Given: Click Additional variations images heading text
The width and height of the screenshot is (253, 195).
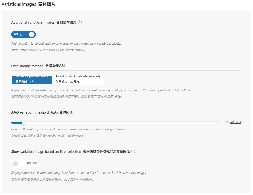Looking at the screenshot, I should [x=44, y=23].
